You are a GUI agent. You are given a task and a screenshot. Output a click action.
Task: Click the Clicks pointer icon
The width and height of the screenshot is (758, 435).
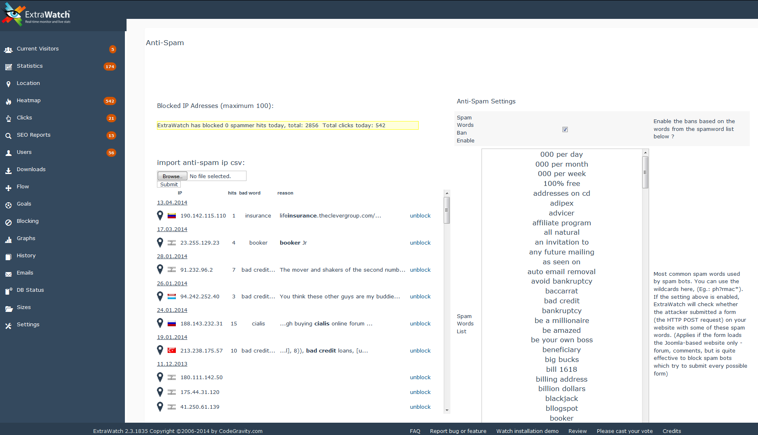(8, 119)
